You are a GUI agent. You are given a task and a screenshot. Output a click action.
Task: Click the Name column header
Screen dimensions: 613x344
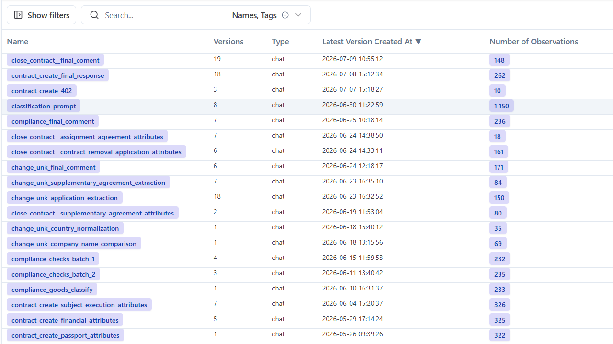click(x=18, y=42)
